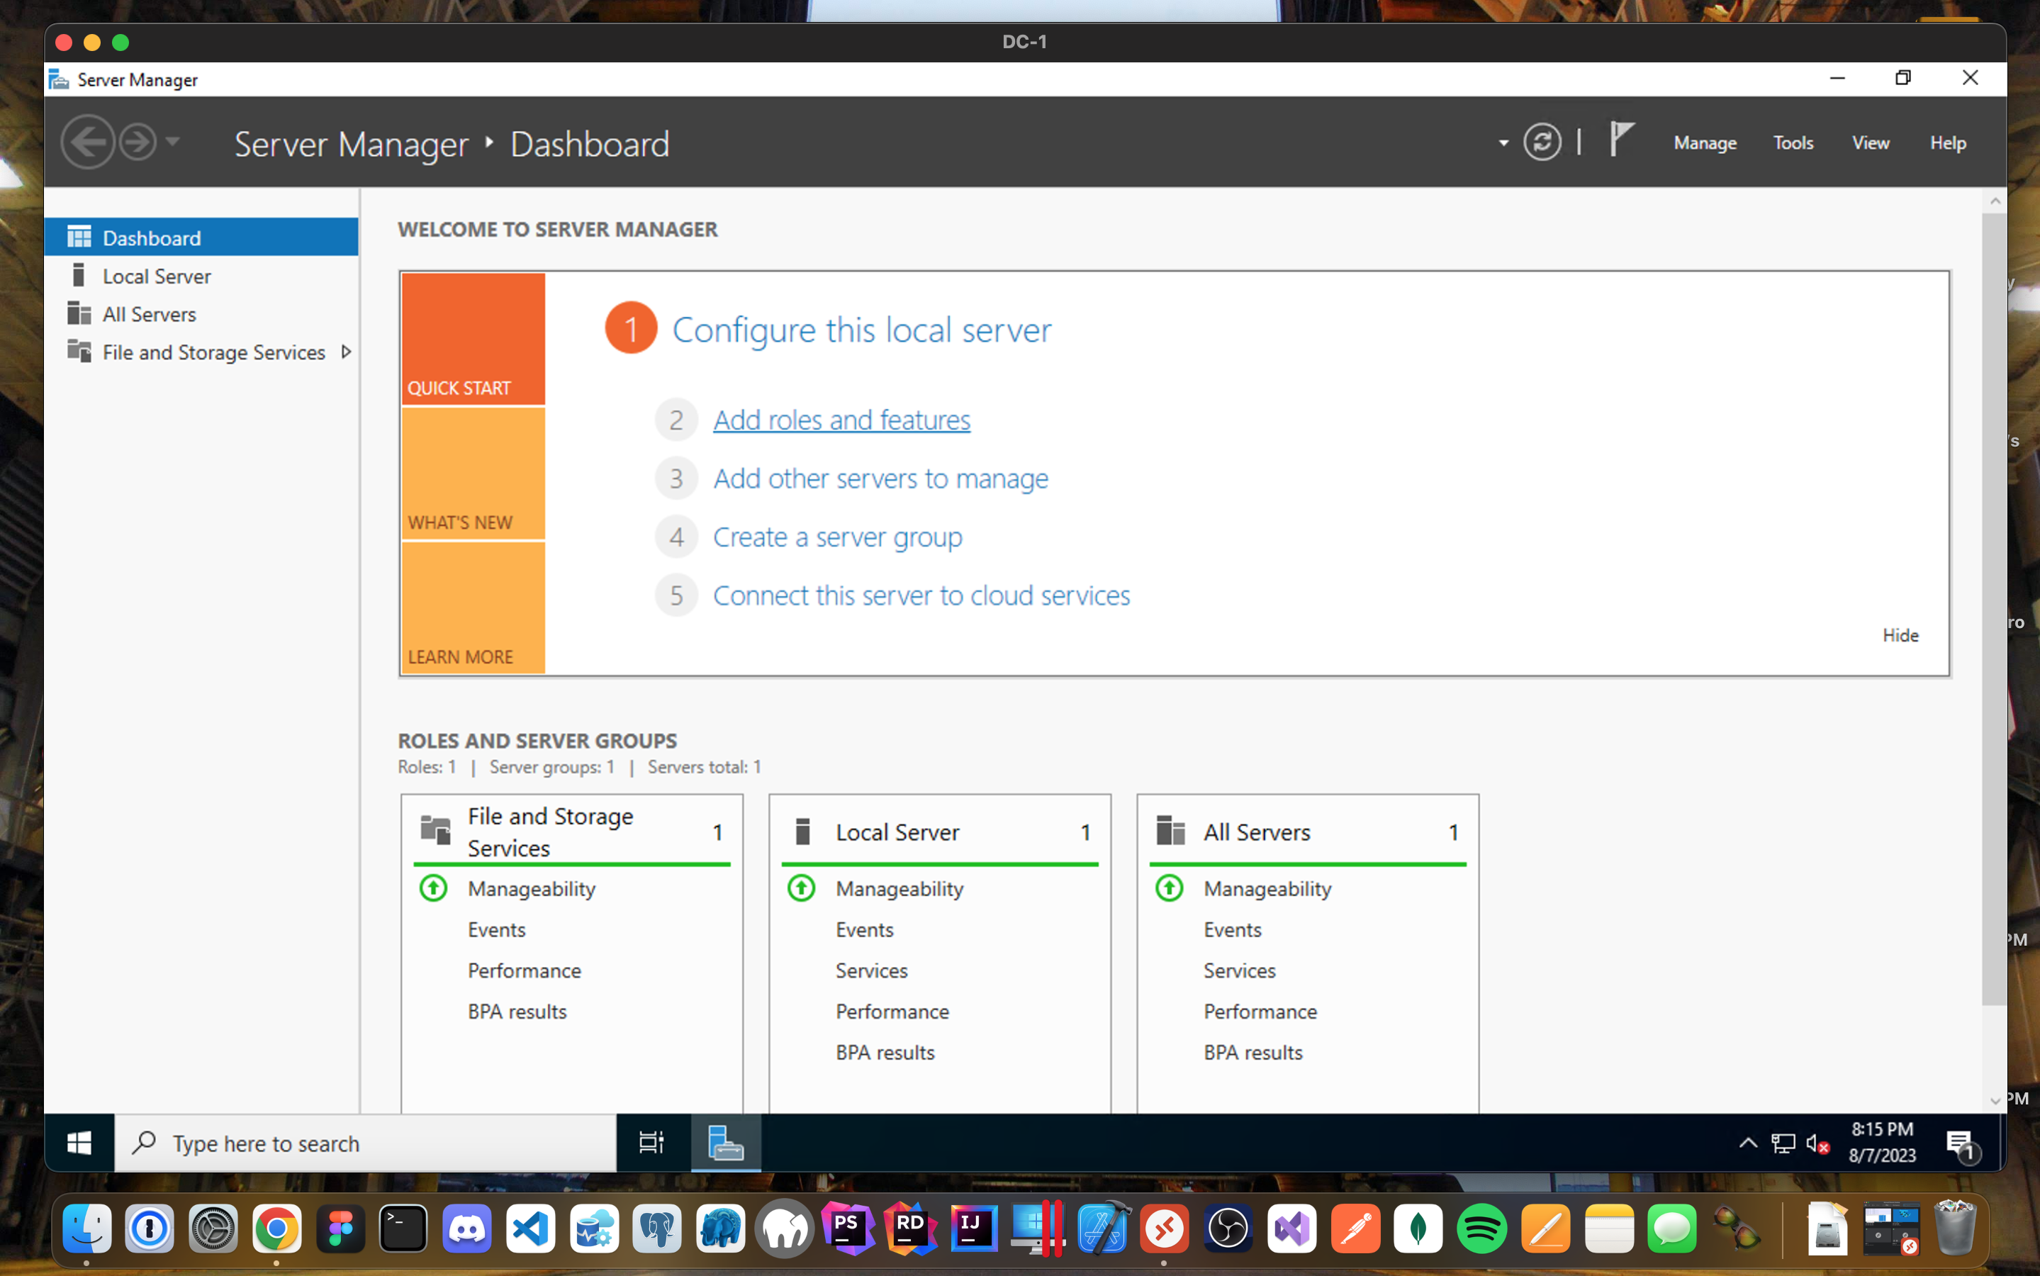Click the network icon in system tray
Image resolution: width=2040 pixels, height=1276 pixels.
1783,1143
